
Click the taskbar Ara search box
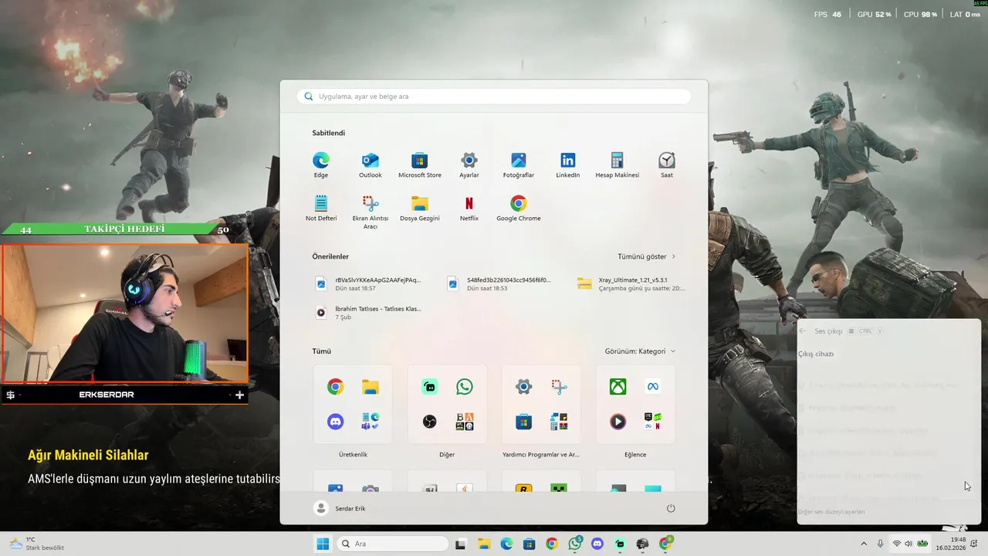[393, 544]
